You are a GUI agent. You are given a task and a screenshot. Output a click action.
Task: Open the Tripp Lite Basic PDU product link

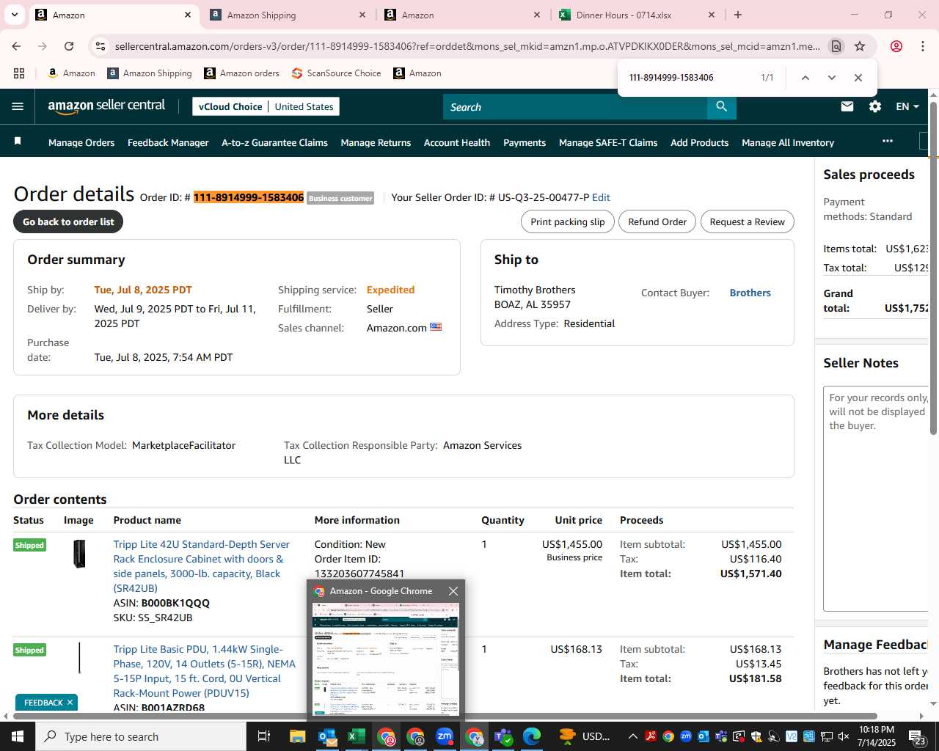(x=205, y=671)
